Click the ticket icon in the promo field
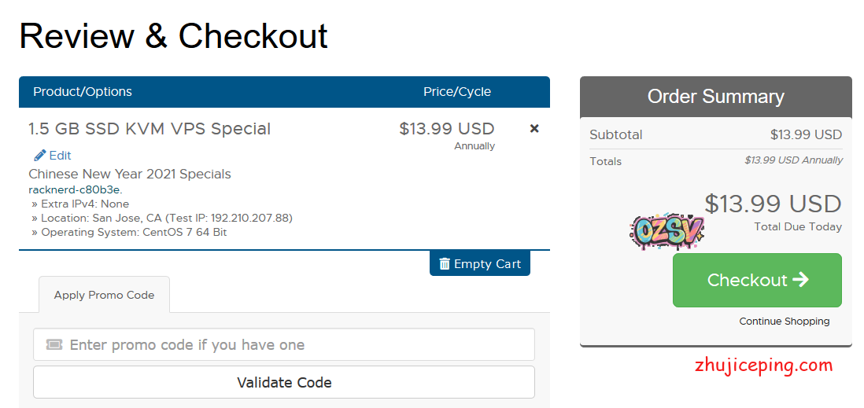Viewport: 864px width, 408px height. (x=54, y=344)
